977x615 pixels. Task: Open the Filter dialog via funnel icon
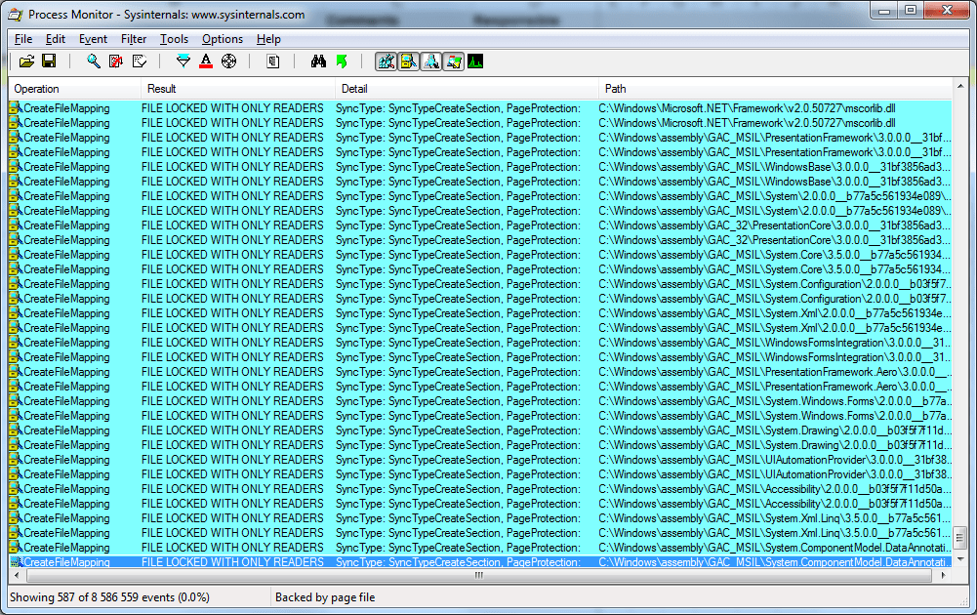point(183,61)
